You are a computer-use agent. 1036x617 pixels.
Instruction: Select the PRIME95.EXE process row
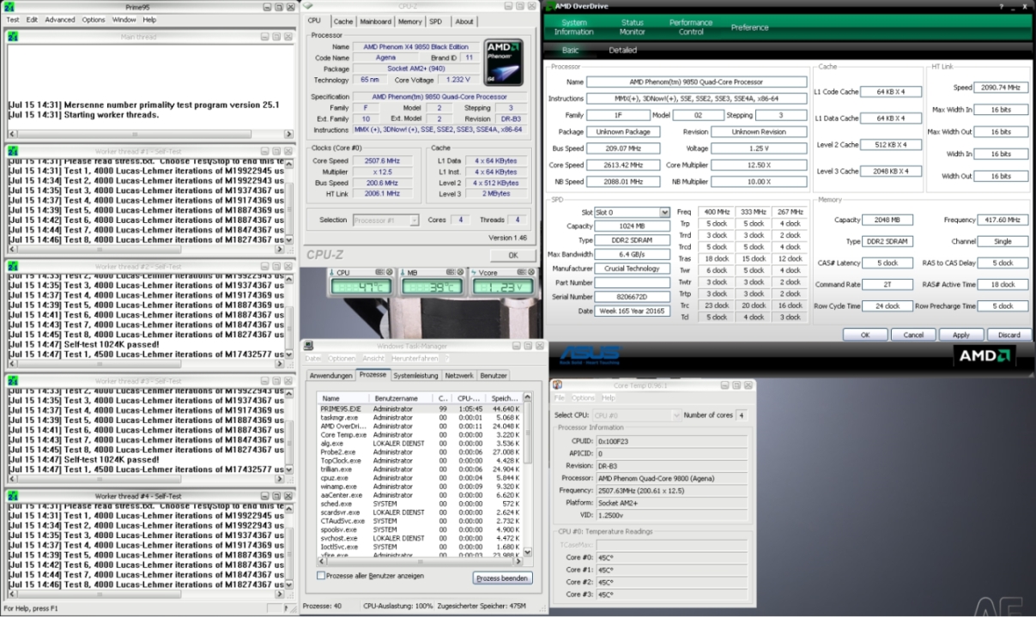pyautogui.click(x=421, y=409)
